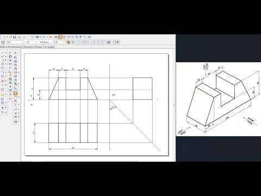Viewport: 261px width, 196px height.
Task: Open the 1:30 scale dropdown
Action: pos(59,42)
